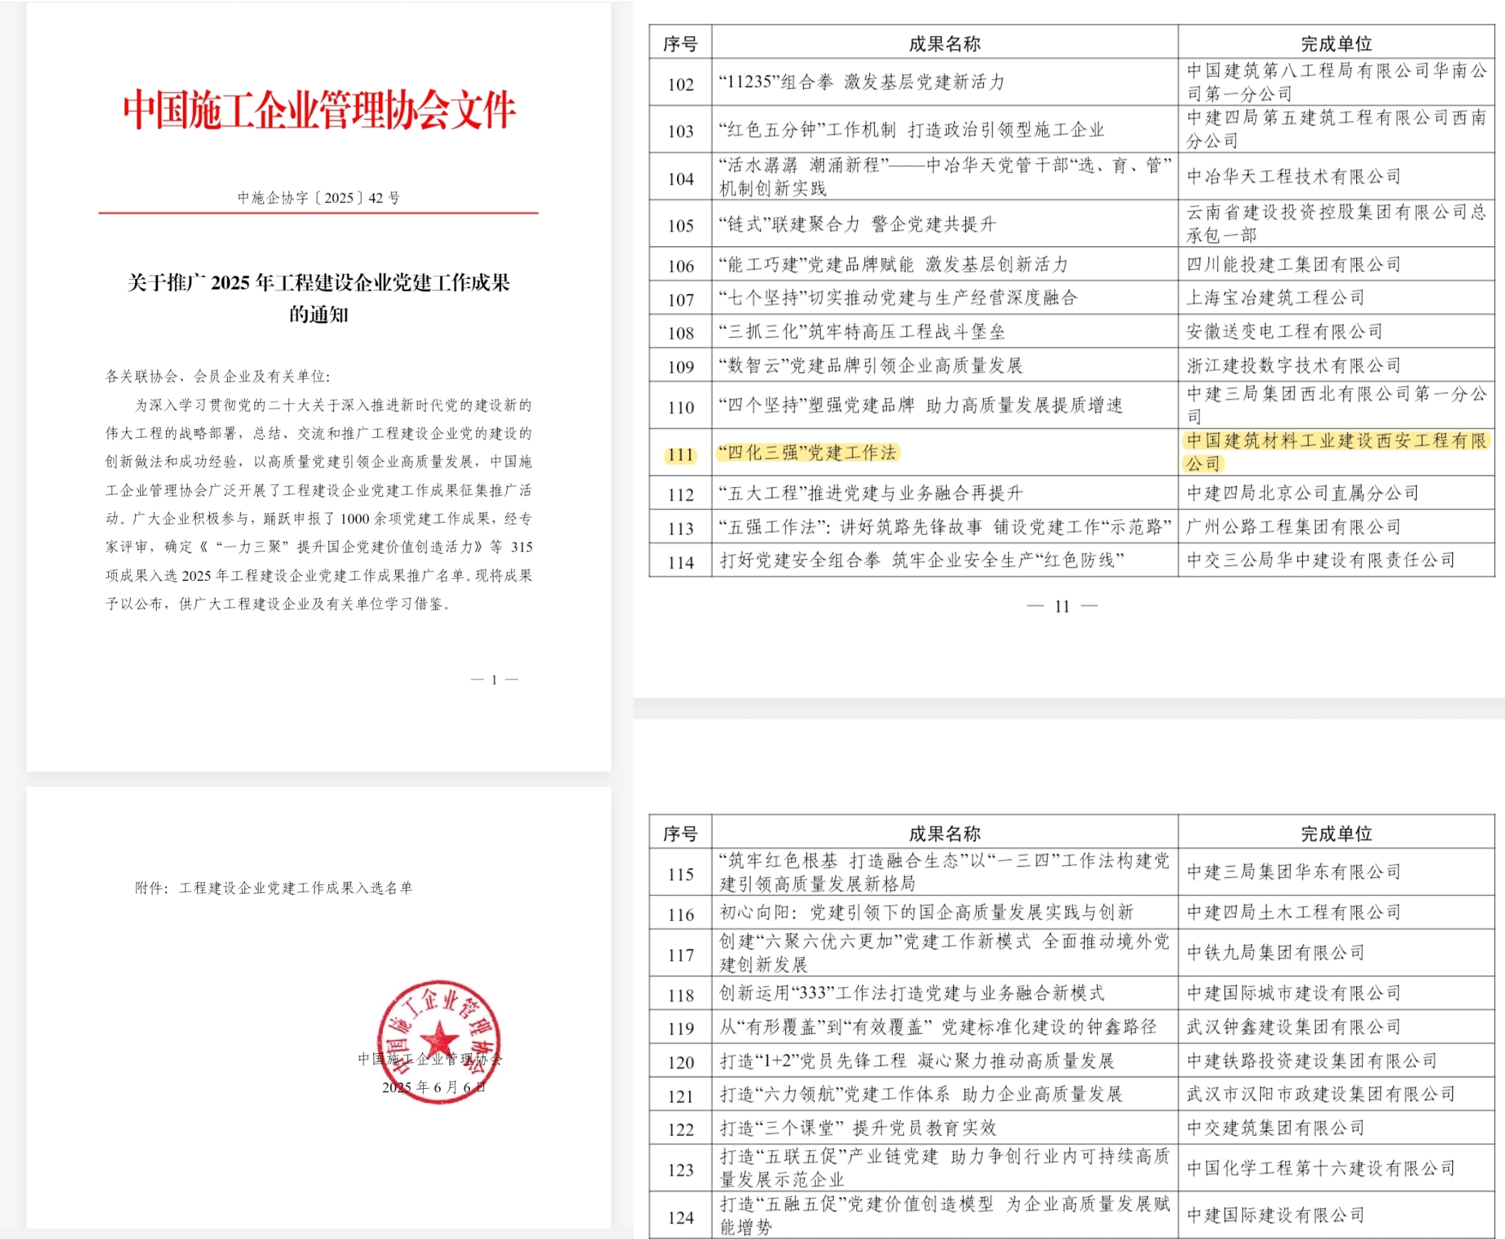Click row 118 “333”工作法 entry
Image resolution: width=1505 pixels, height=1239 pixels.
911,993
